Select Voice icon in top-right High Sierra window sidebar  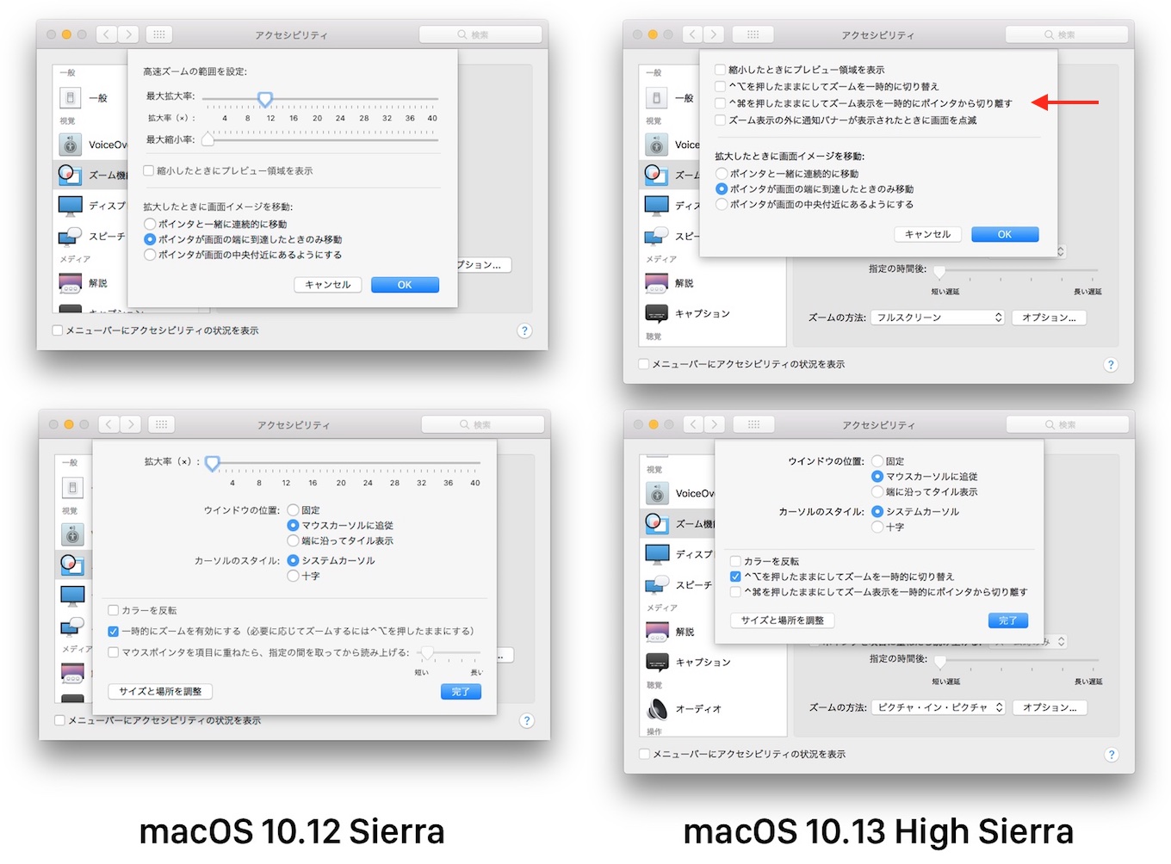pos(657,145)
